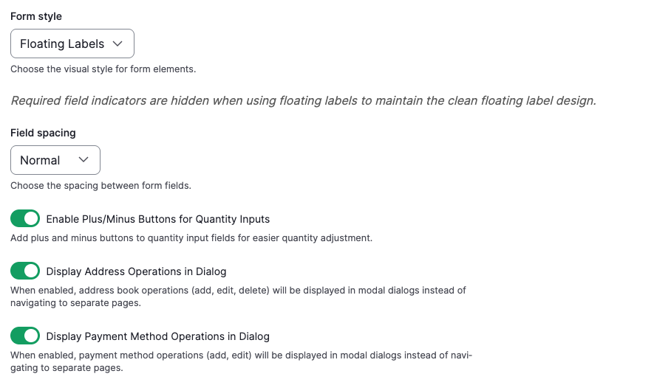Select the 'Floating Labels' text in dropdown
This screenshot has width=654, height=385.
point(62,44)
